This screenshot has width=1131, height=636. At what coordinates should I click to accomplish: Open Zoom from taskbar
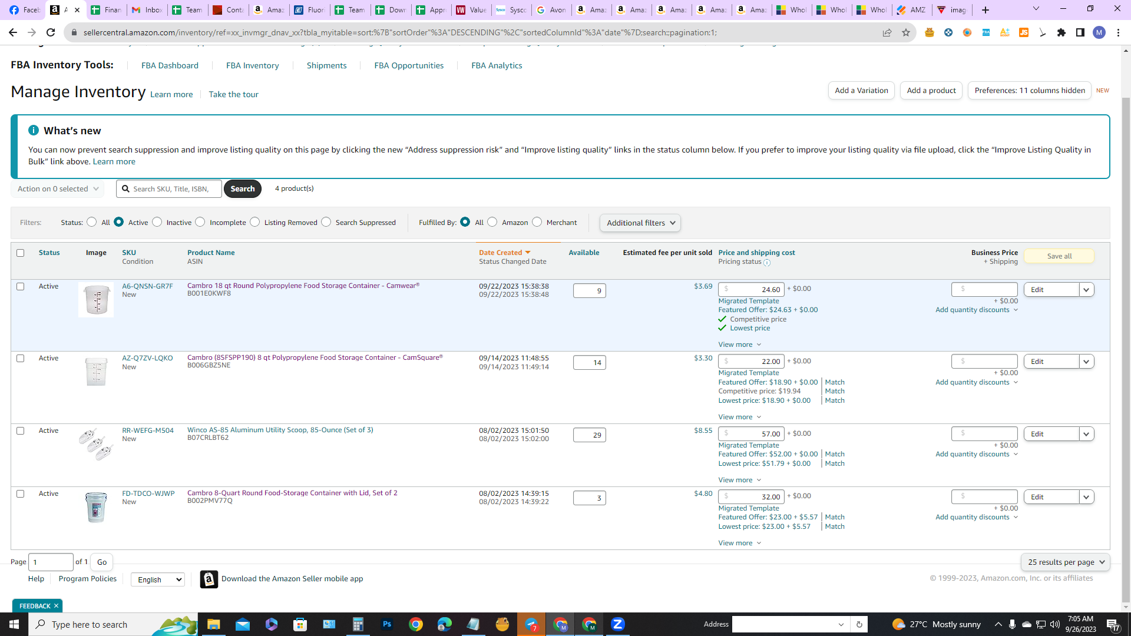pyautogui.click(x=618, y=624)
